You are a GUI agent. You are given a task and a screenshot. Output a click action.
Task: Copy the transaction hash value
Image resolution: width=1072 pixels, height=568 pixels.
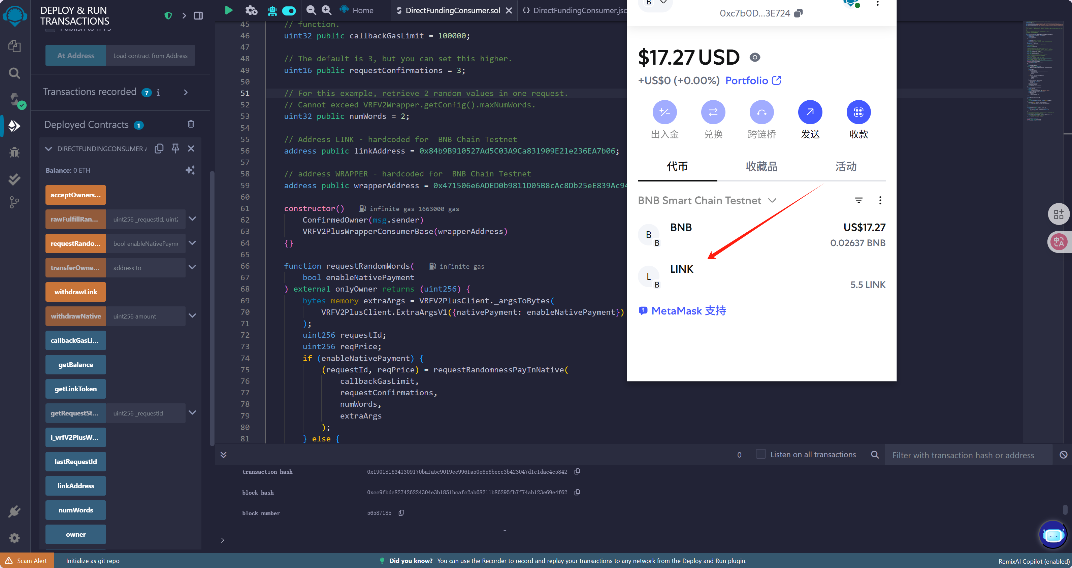(x=577, y=471)
